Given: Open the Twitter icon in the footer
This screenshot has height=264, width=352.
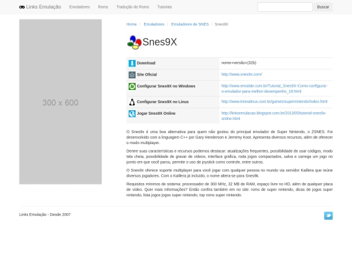Looking at the screenshot, I should click(328, 216).
